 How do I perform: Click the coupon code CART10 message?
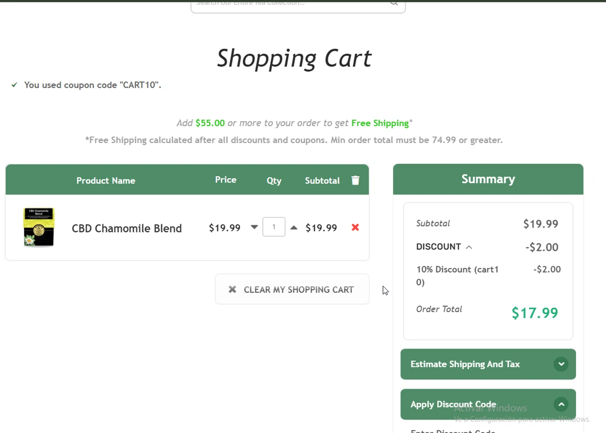point(93,85)
